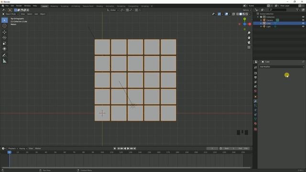This screenshot has width=306, height=172.
Task: Open the Render properties tab
Action: coord(255,73)
